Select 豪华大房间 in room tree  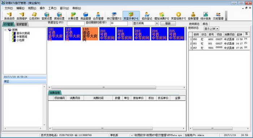(x=23, y=33)
